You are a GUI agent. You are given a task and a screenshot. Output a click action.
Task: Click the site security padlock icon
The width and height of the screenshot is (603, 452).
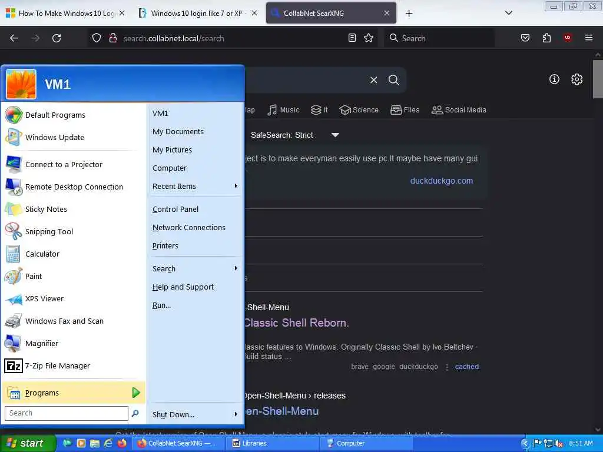click(x=112, y=38)
